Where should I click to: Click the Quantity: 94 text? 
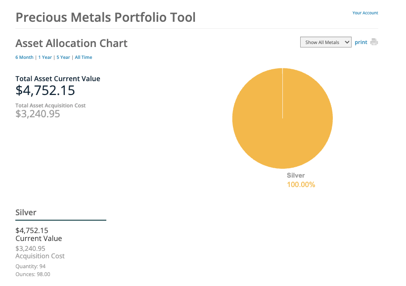pyautogui.click(x=31, y=266)
